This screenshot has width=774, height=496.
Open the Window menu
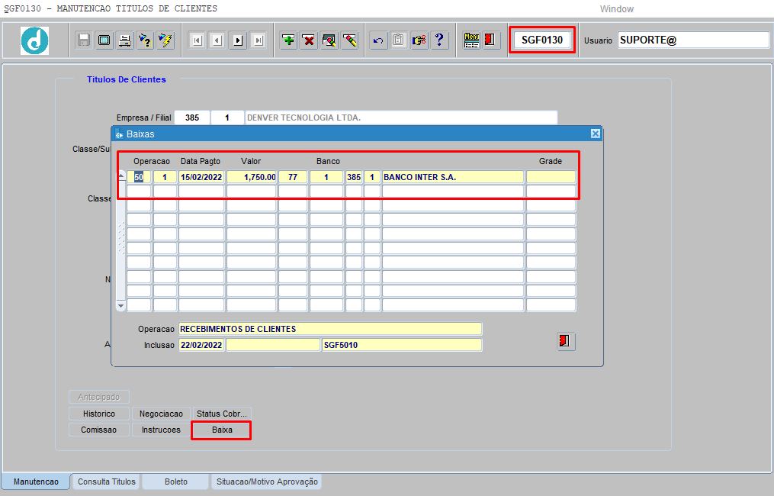tap(617, 9)
